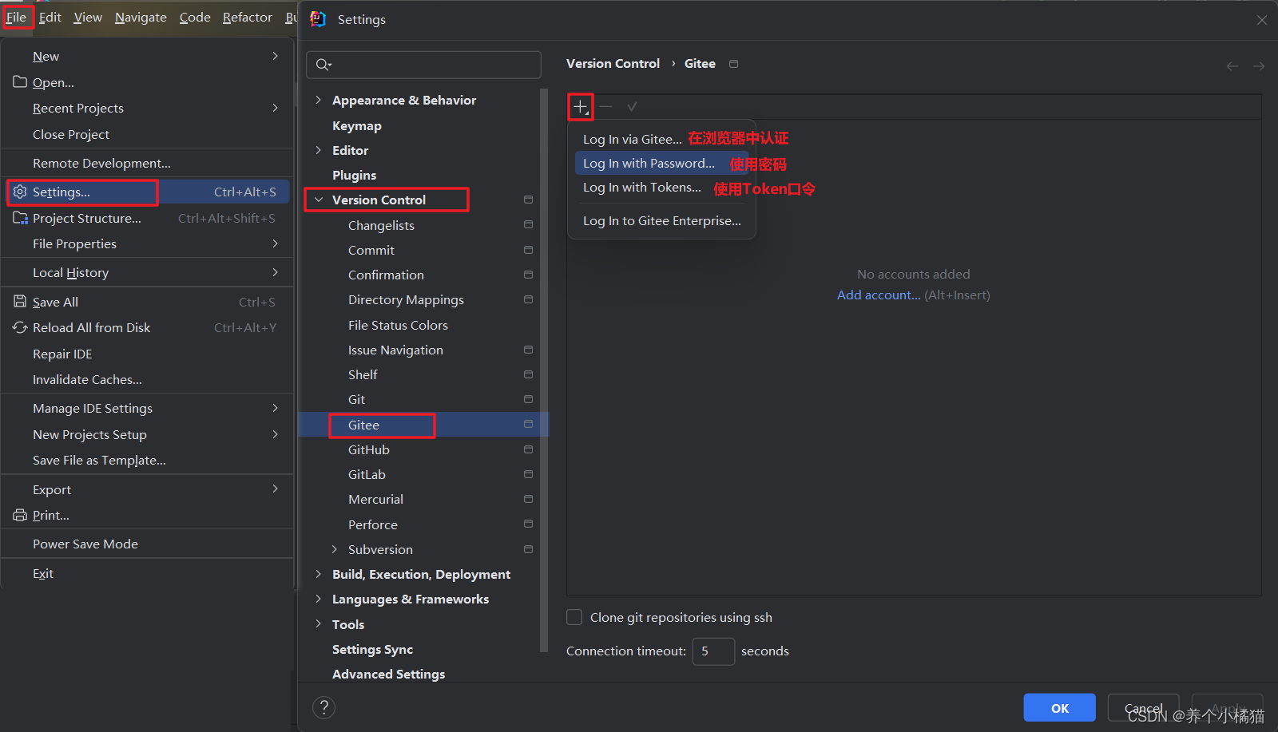The width and height of the screenshot is (1278, 732).
Task: Click the add account plus icon
Action: (580, 106)
